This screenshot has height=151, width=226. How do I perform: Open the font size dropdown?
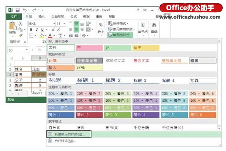click(x=64, y=24)
